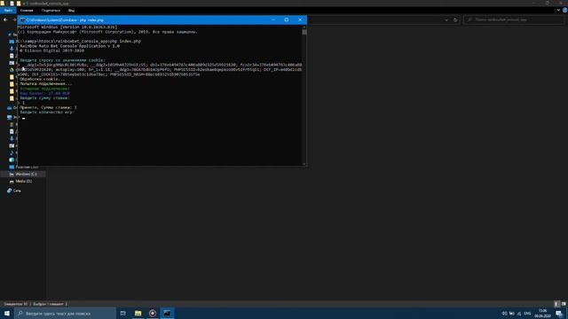Maximize the php index.php console window
This screenshot has height=319, width=568.
[287, 19]
